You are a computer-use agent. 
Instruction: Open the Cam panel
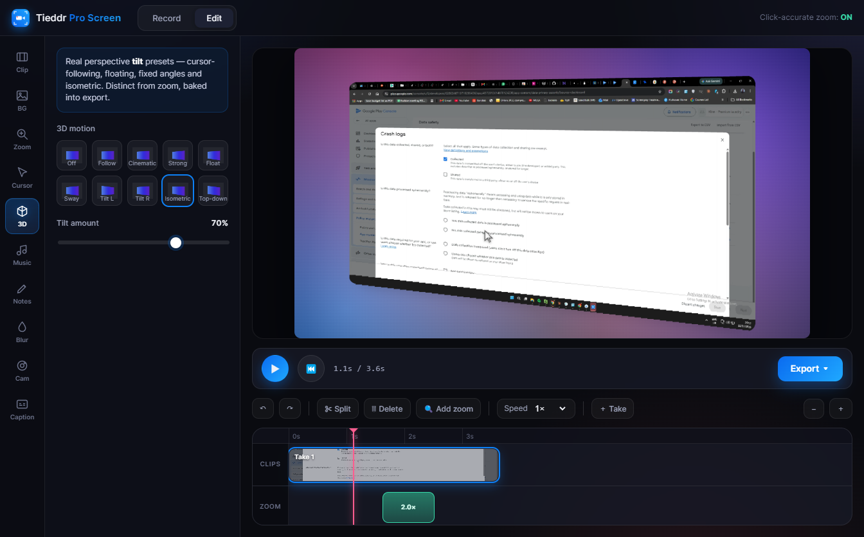point(22,371)
